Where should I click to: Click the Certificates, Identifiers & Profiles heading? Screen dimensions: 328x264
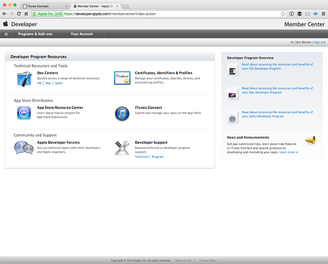[x=163, y=73]
